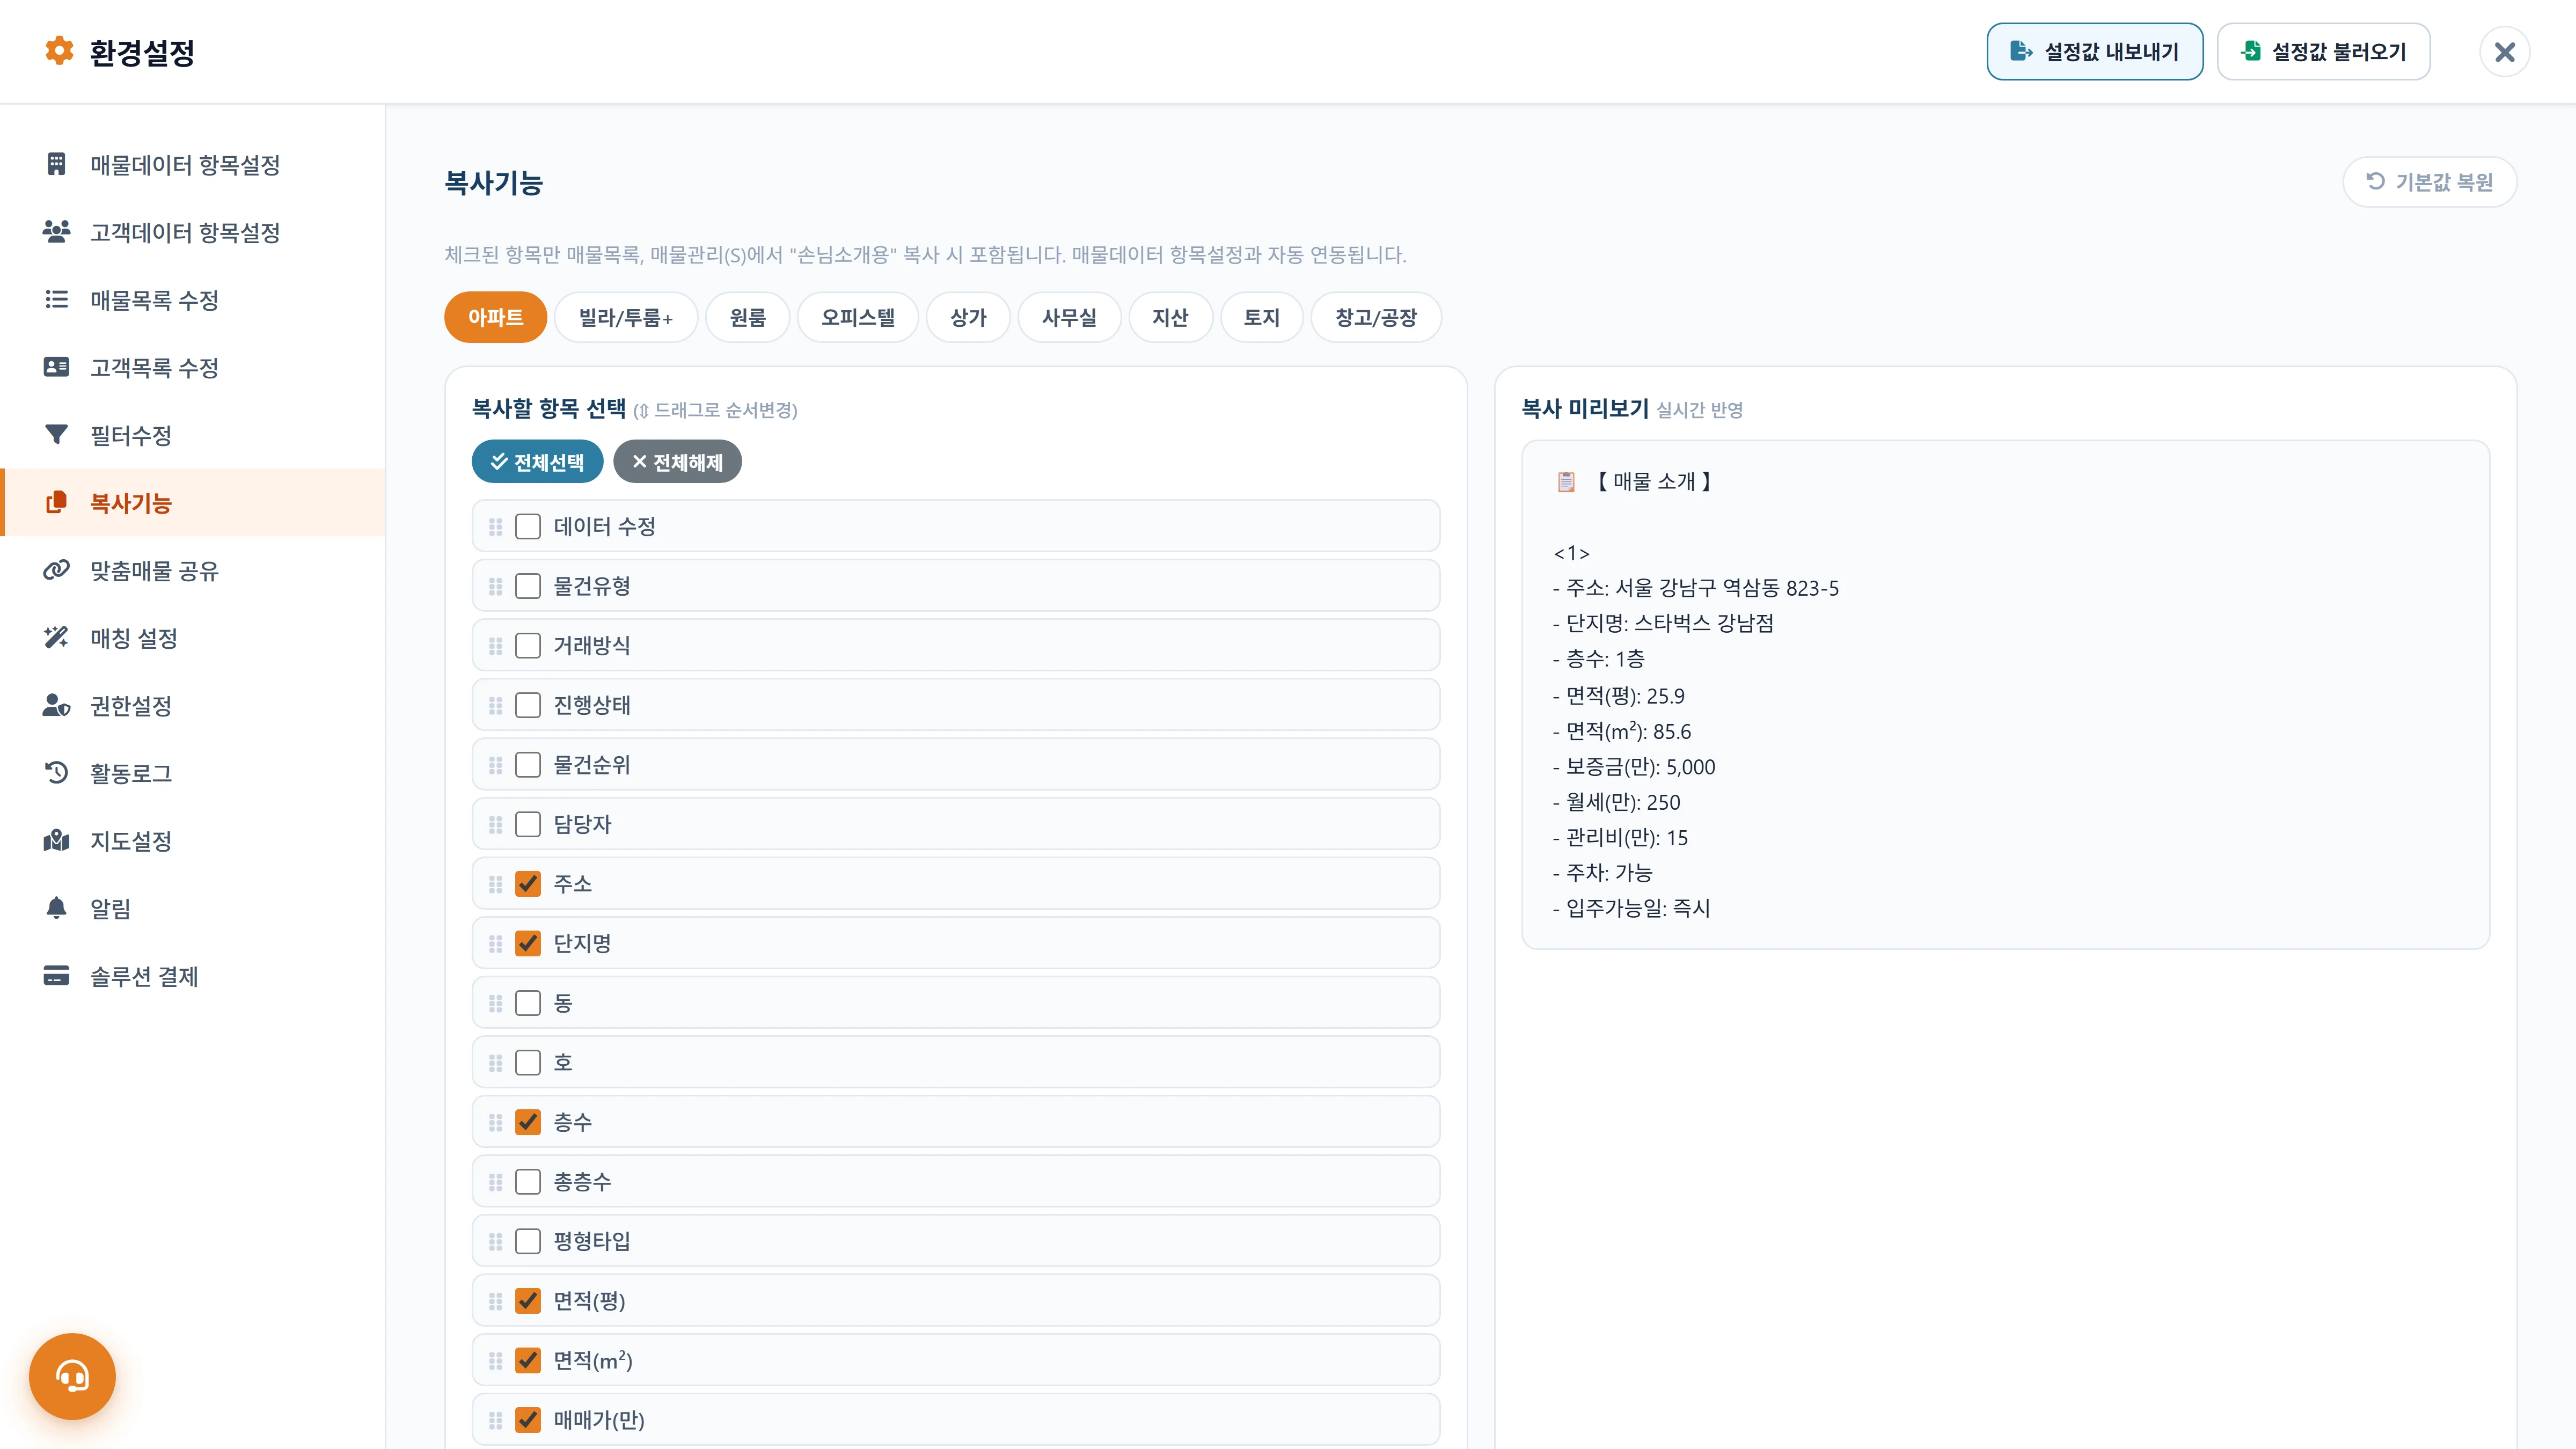
Task: Switch to the 지산 tab
Action: click(x=1170, y=317)
